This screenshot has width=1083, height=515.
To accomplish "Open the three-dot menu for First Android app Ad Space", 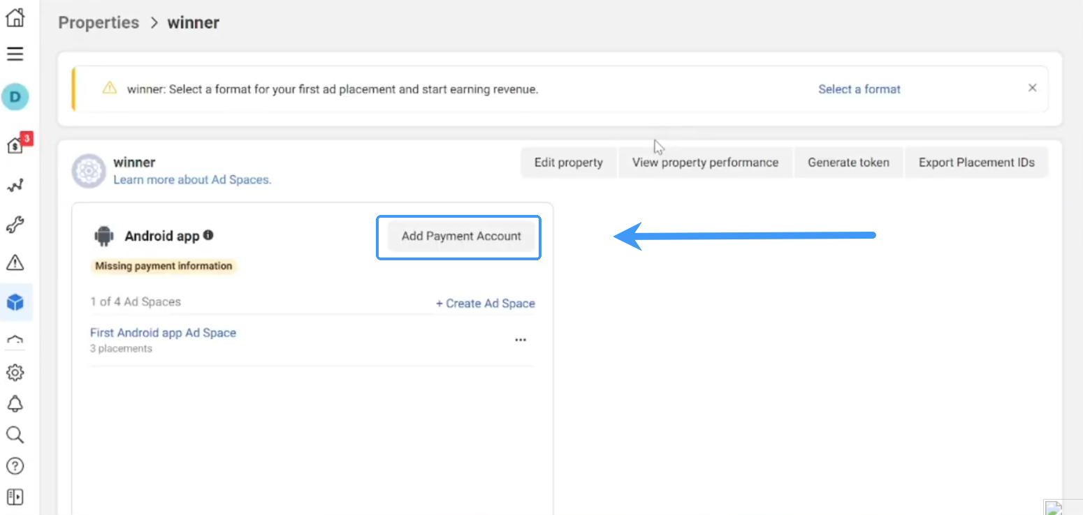I will (521, 340).
